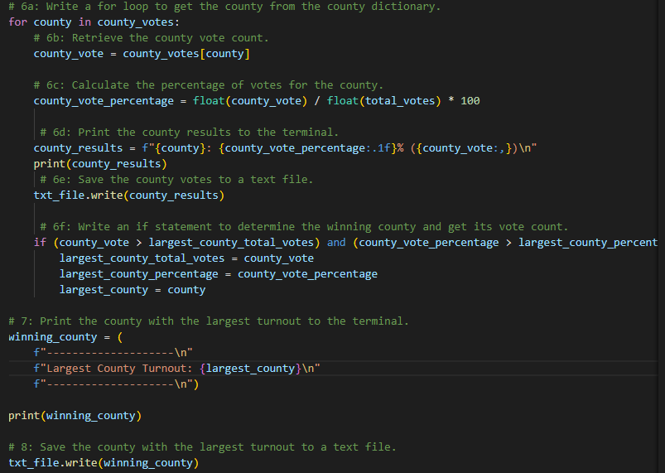The image size is (665, 473).
Task: Click the line 'largest_county = county'
Action: click(133, 290)
